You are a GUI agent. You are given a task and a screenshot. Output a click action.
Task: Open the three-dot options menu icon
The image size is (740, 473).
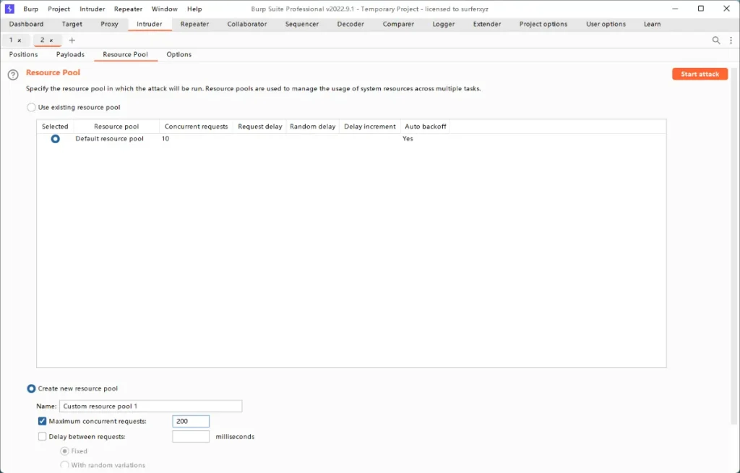[x=731, y=41]
